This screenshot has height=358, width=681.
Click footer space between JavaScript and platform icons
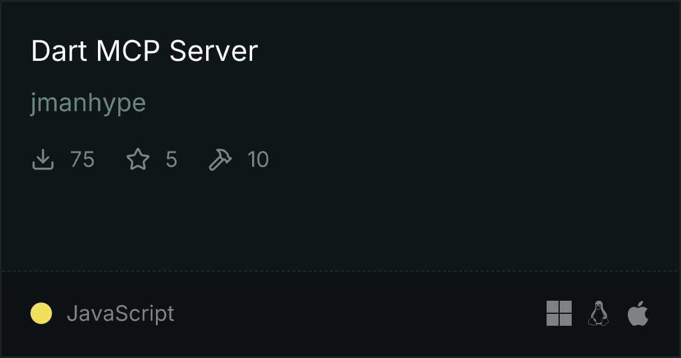[360, 313]
